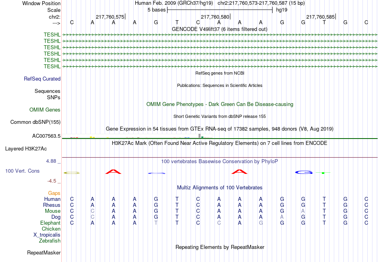
Task: Click the 'Human Feb. 2009 (GRCh37/hg19)' assembly text
Action: 174,3
